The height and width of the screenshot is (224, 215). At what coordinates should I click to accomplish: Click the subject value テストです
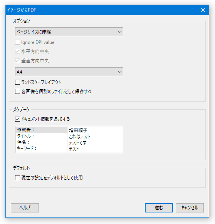coord(78,142)
